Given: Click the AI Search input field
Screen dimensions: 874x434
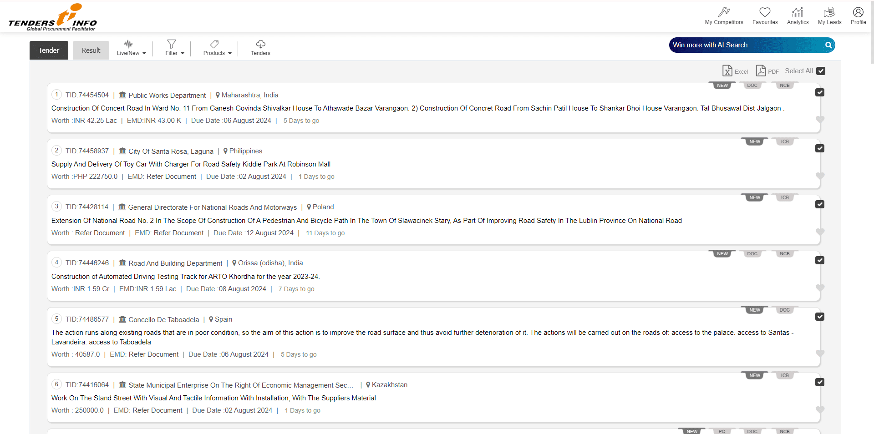Looking at the screenshot, I should tap(747, 45).
